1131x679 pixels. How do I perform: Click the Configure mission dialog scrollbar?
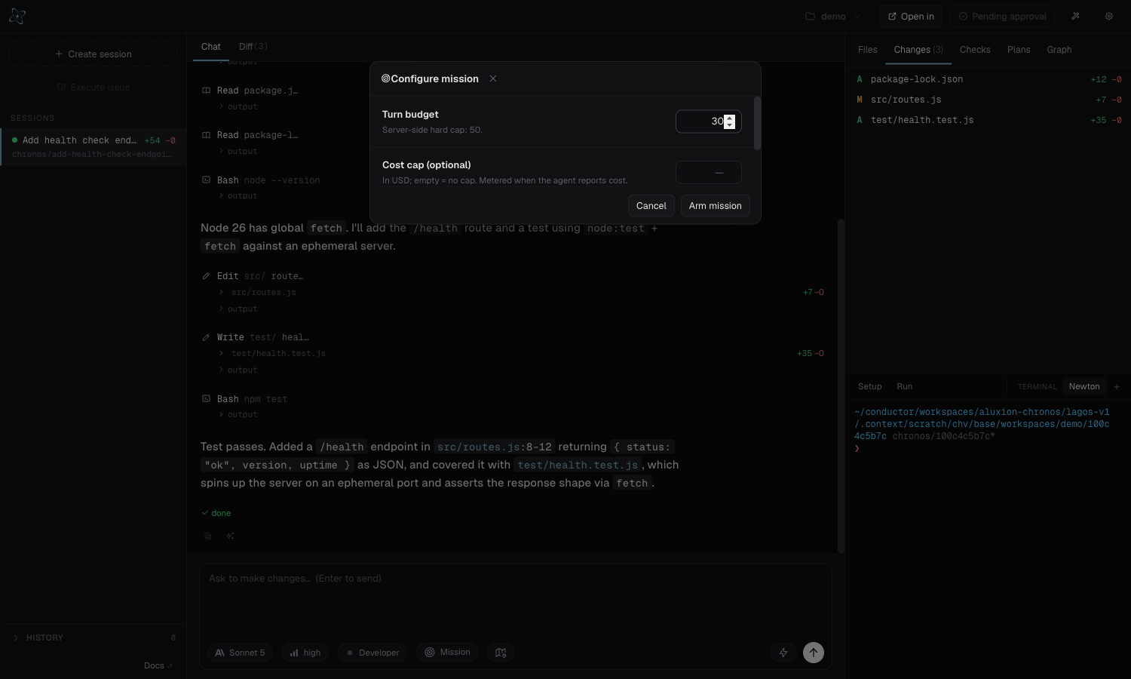click(x=757, y=123)
